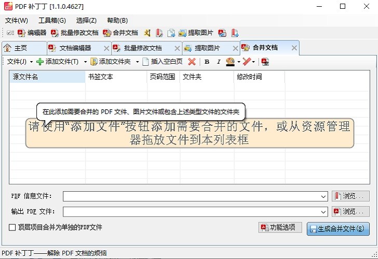The height and width of the screenshot is (259, 378).
Task: Click 生成合并文件(S) button
Action: (x=338, y=229)
